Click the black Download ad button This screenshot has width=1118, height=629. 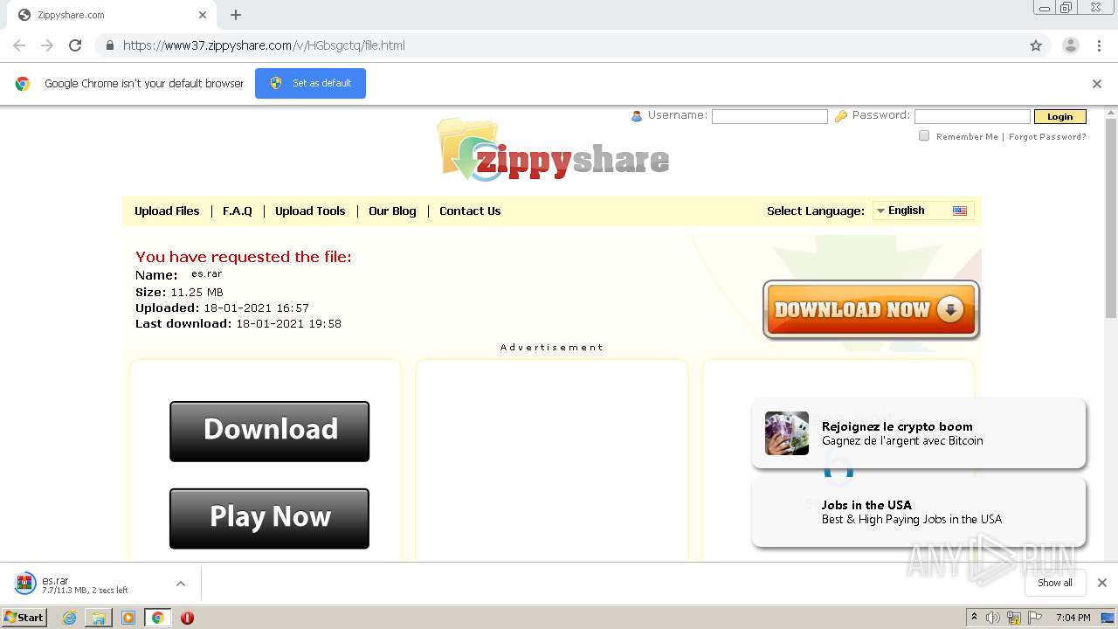click(269, 431)
